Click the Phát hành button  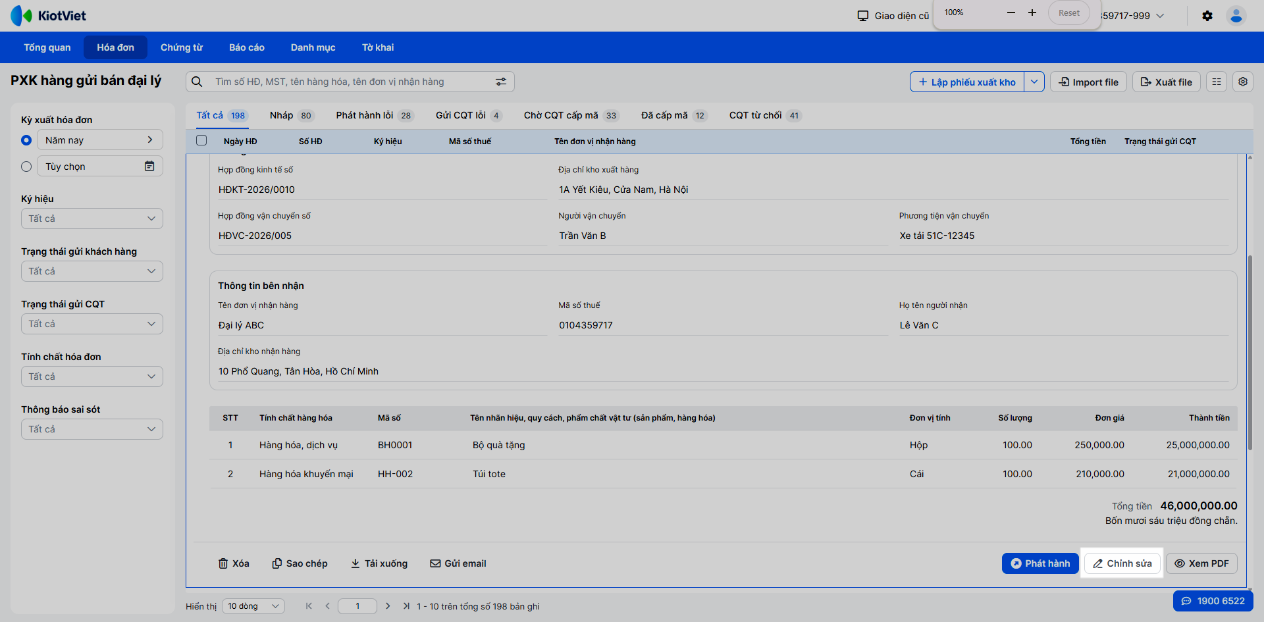[x=1041, y=563]
